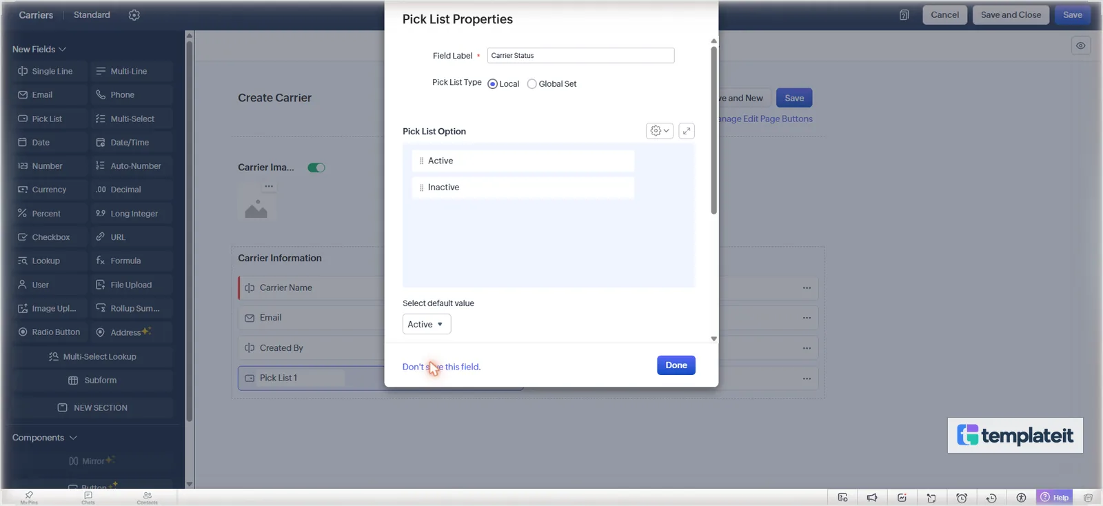Image resolution: width=1103 pixels, height=506 pixels.
Task: Select the Global Set radio option
Action: coord(532,84)
